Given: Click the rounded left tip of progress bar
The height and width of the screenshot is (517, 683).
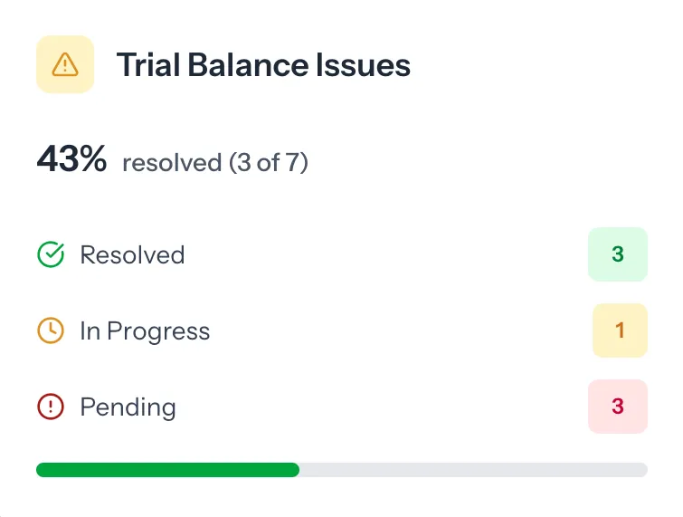Looking at the screenshot, I should point(40,470).
